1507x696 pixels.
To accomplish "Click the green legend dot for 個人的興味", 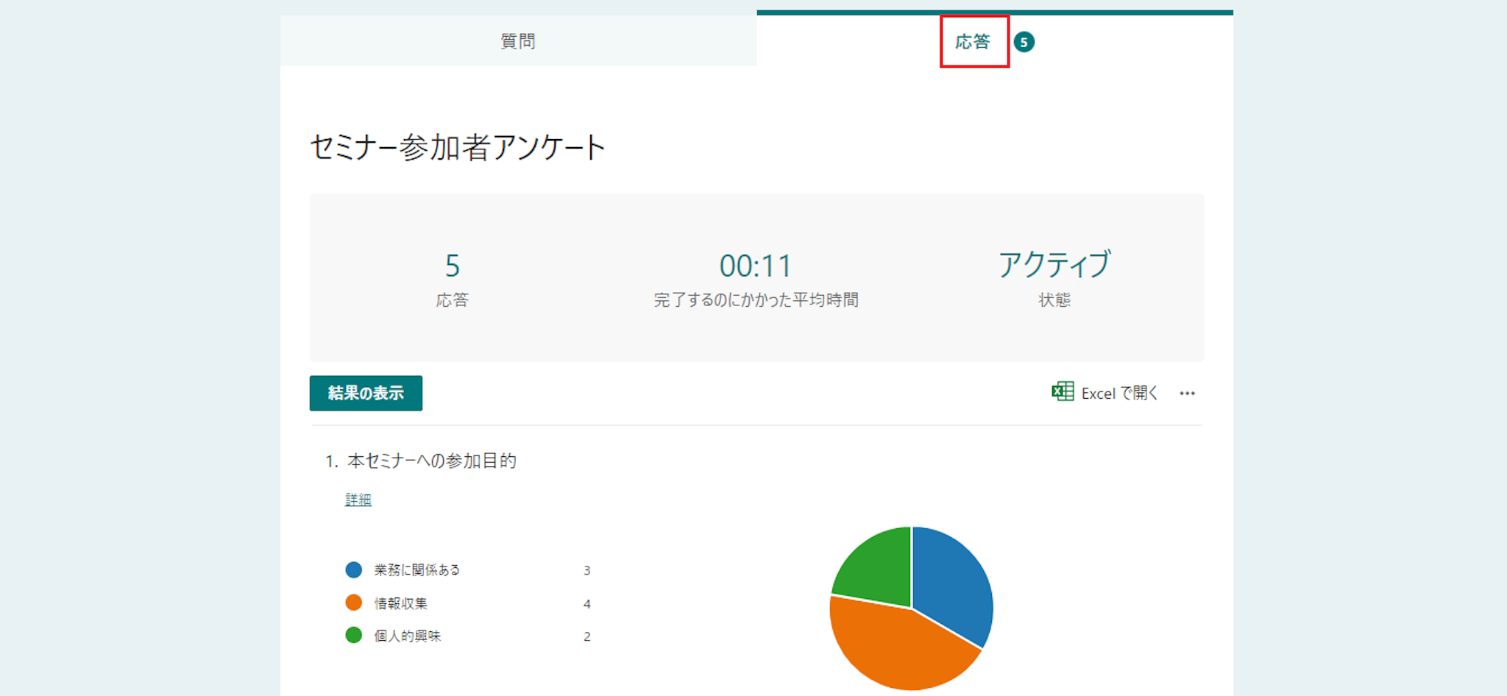I will (x=354, y=636).
